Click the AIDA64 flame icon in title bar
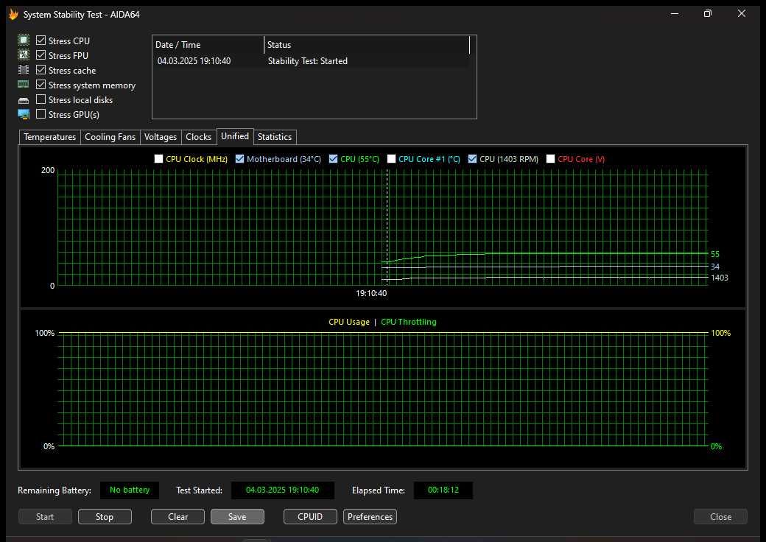This screenshot has height=542, width=766. [13, 14]
